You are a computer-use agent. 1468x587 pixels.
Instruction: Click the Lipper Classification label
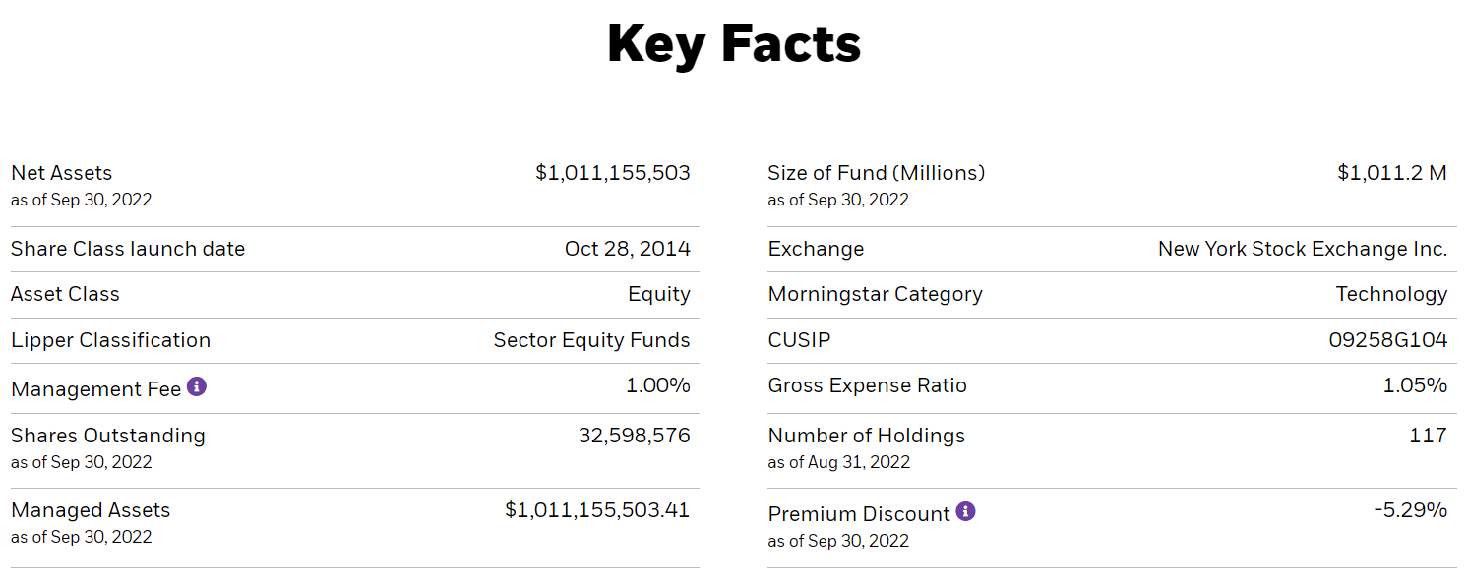[110, 340]
